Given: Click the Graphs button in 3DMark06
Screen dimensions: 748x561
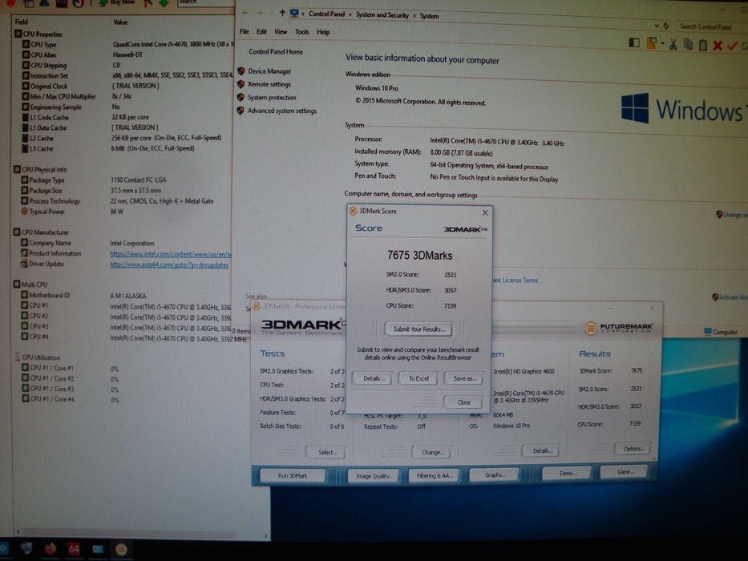Looking at the screenshot, I should 495,474.
